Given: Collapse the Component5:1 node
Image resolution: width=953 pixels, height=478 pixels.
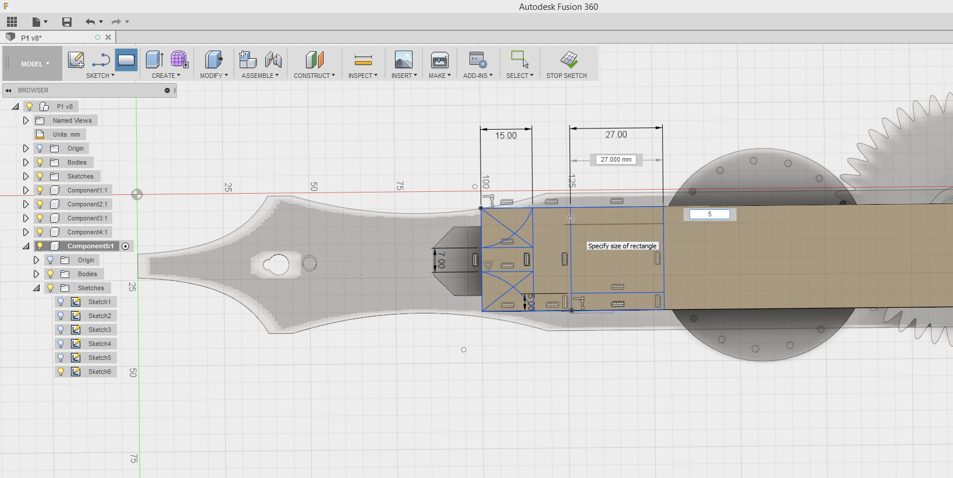Looking at the screenshot, I should 26,246.
